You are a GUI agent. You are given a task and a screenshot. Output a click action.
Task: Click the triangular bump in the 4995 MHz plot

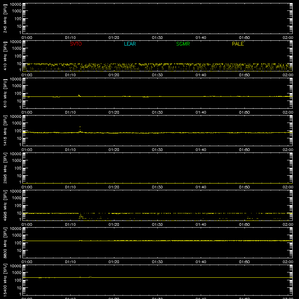click(81, 216)
